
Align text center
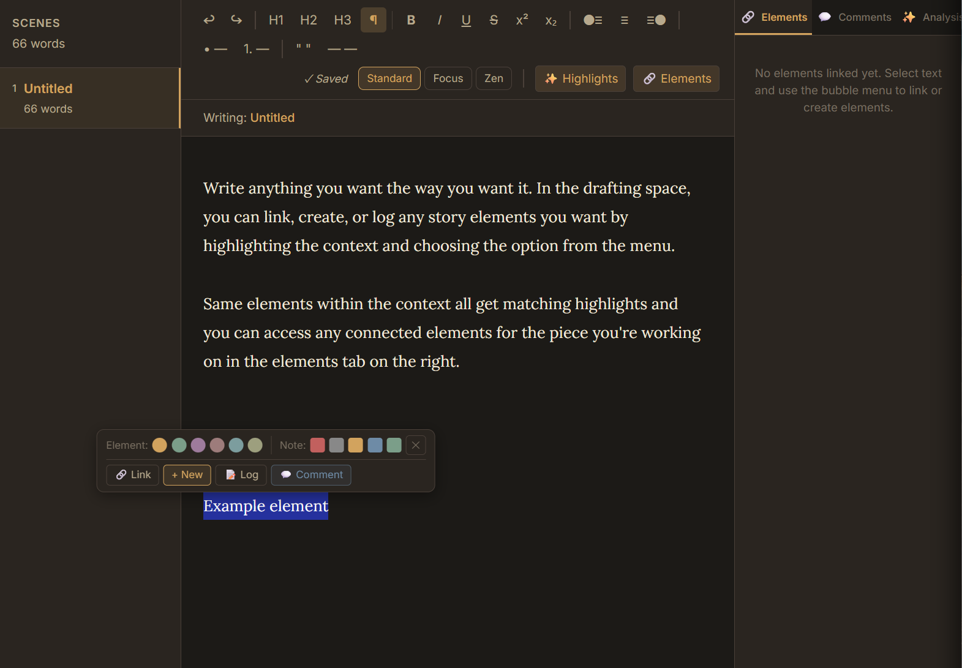point(625,20)
